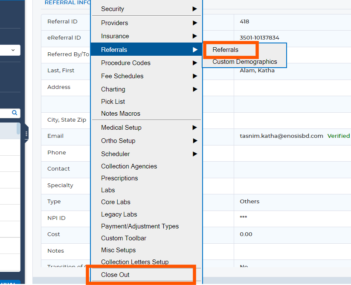This screenshot has width=351, height=285.
Task: Click the Address field label
Action: click(x=59, y=87)
